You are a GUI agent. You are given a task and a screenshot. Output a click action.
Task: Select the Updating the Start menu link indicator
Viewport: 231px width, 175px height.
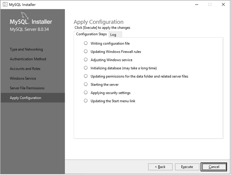[85, 101]
